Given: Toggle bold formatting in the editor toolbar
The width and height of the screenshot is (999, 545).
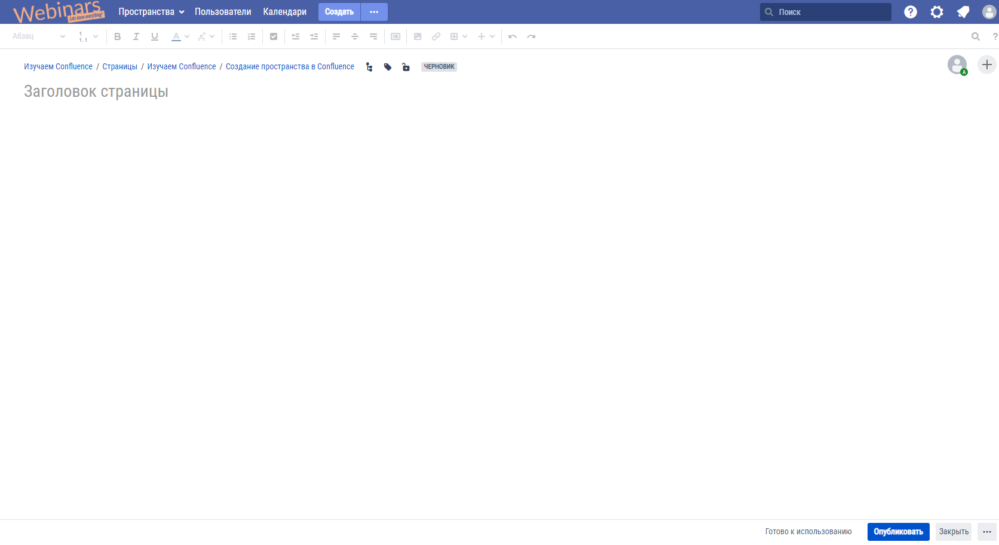Looking at the screenshot, I should pos(118,36).
